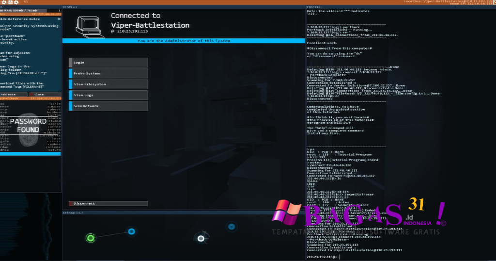496x261 pixels.
Task: Click the PortHack module orange header bar
Action: coord(31,98)
